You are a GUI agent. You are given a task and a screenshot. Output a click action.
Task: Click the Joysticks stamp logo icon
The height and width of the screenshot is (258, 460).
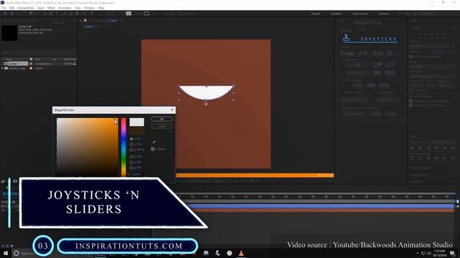click(346, 37)
